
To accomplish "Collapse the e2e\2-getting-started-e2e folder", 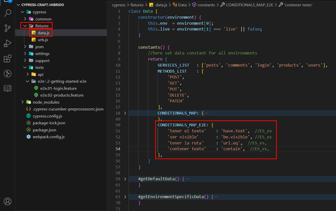I will 28,81.
